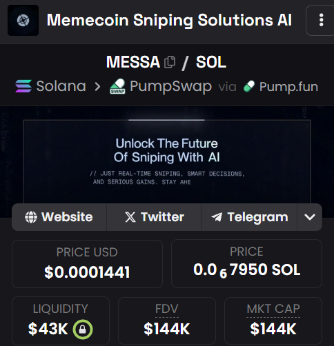Open the Twitter profile button

(154, 217)
